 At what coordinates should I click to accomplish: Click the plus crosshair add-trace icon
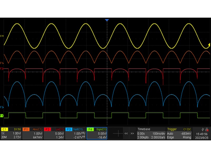pyautogui.click(x=118, y=134)
